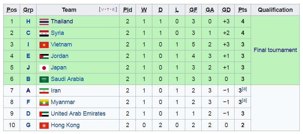Image resolution: width=303 pixels, height=134 pixels.
Task: Open the Thailand team link
Action: [62, 21]
